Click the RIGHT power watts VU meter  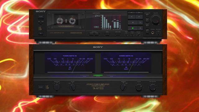126,63
